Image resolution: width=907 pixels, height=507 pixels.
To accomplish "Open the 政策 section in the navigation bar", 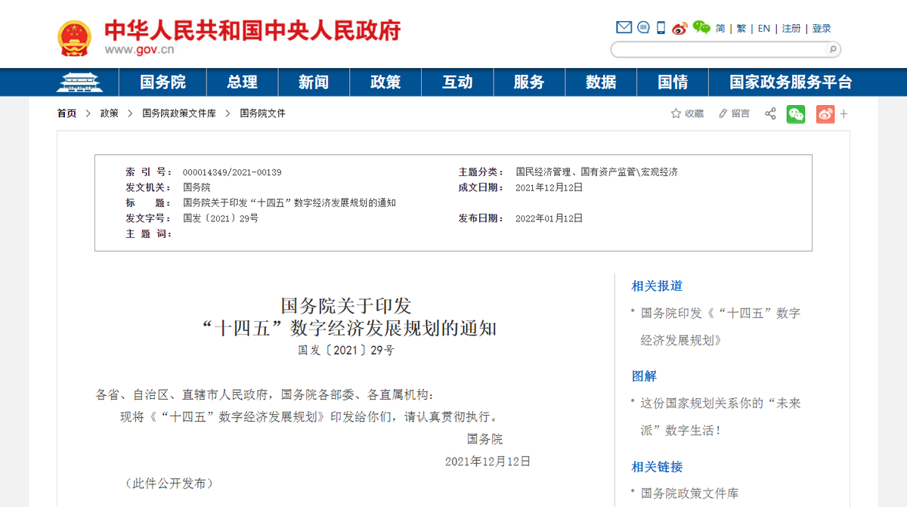I will (385, 82).
